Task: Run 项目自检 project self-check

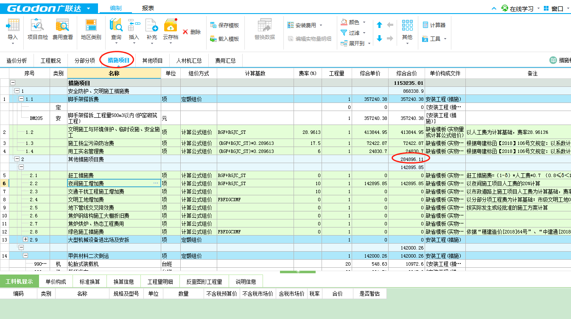Action: [38, 30]
